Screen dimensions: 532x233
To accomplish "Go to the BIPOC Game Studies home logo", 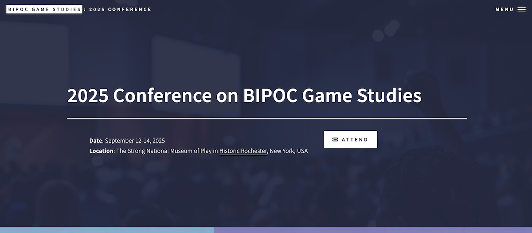I will (44, 9).
